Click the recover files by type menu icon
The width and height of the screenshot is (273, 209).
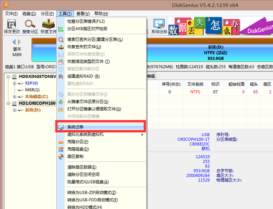tap(61, 62)
